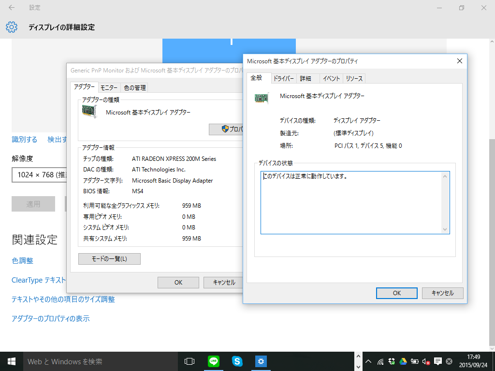Open the Action Center notifications icon
Screen dimensions: 495x371
(x=438, y=361)
